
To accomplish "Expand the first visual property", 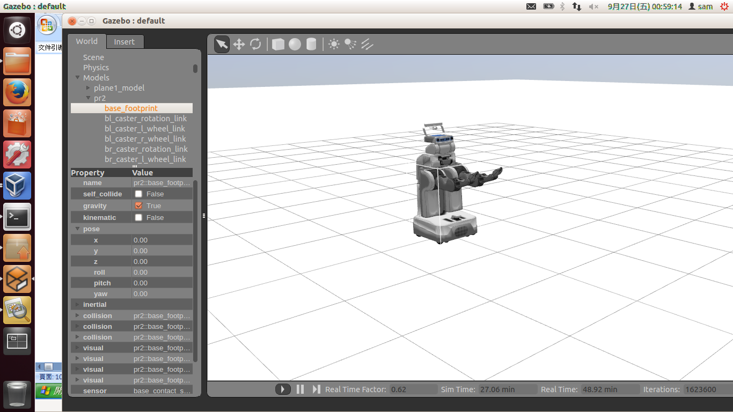I will [x=78, y=348].
